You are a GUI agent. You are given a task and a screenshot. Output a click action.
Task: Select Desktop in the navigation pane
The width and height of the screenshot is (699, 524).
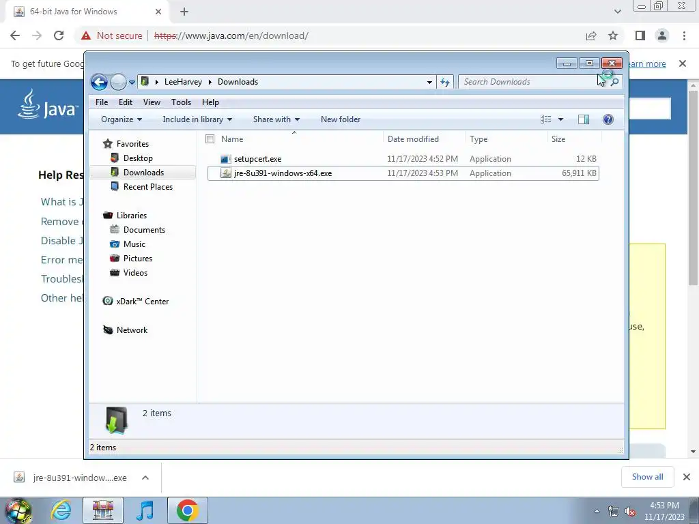(x=138, y=158)
